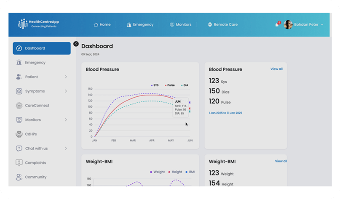Viewport: 340px width, 199px height.
Task: Open Emergency from the sidebar siren icon
Action: [19, 63]
